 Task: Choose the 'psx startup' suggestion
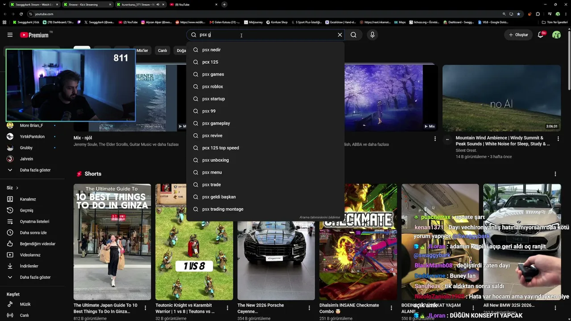[265, 99]
